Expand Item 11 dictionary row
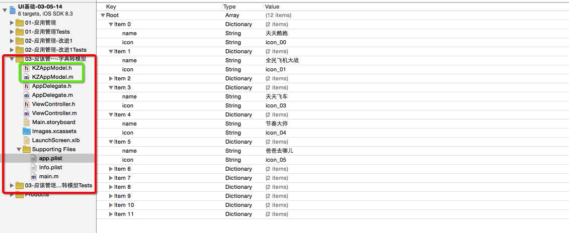 pyautogui.click(x=111, y=214)
